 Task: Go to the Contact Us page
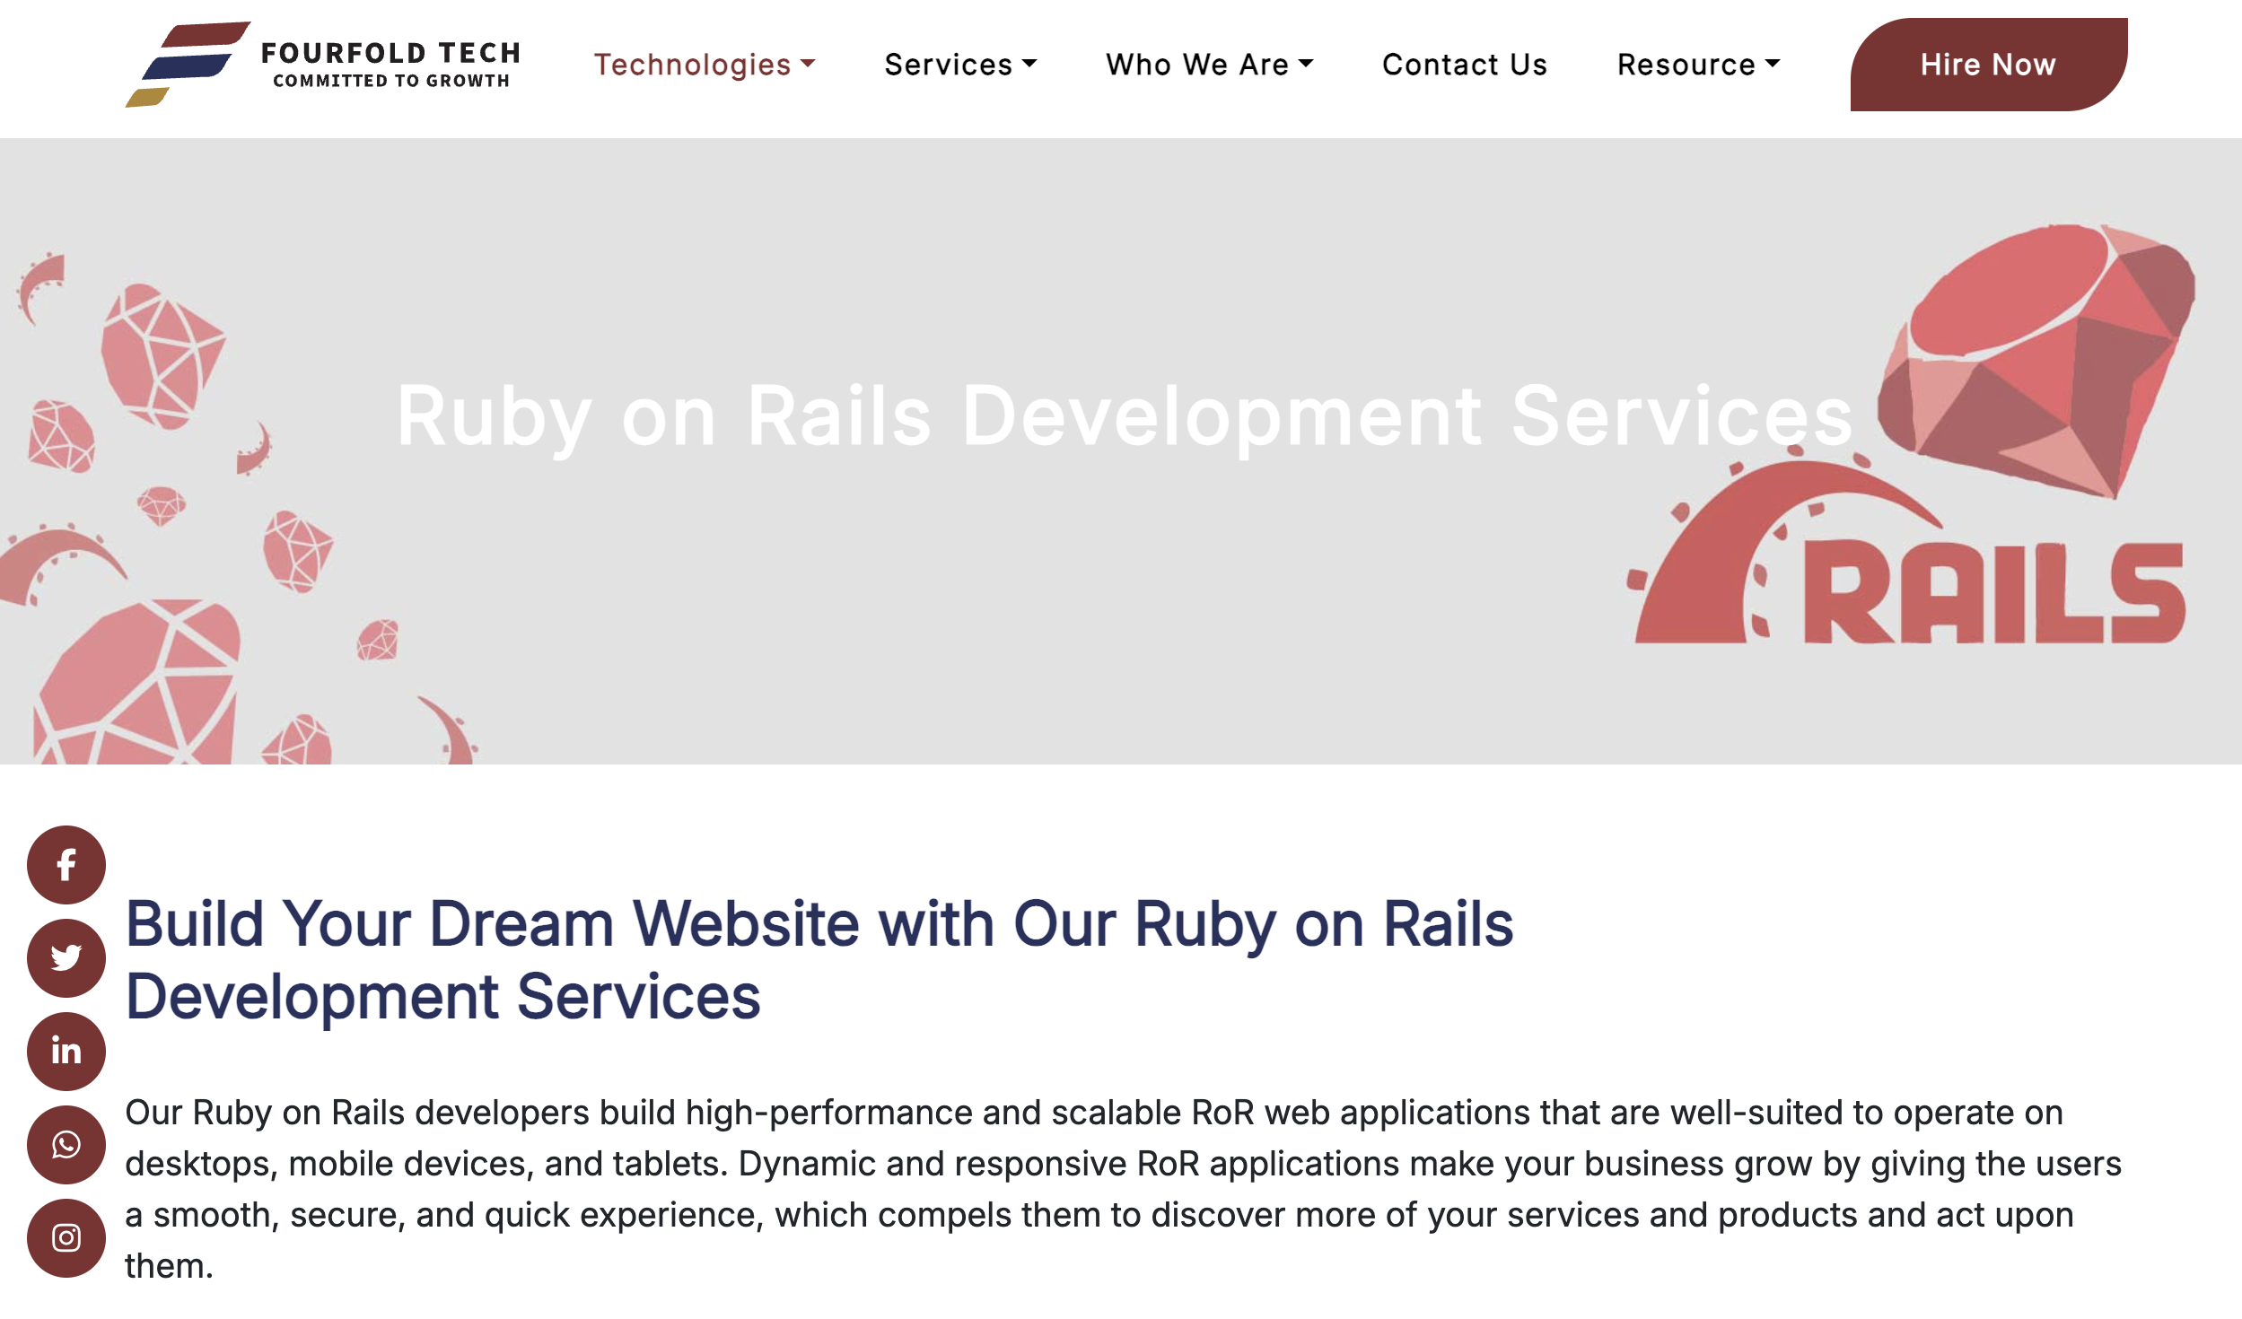click(x=1465, y=65)
